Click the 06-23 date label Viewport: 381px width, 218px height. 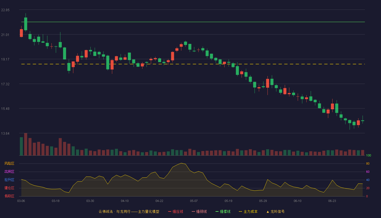tap(332, 201)
